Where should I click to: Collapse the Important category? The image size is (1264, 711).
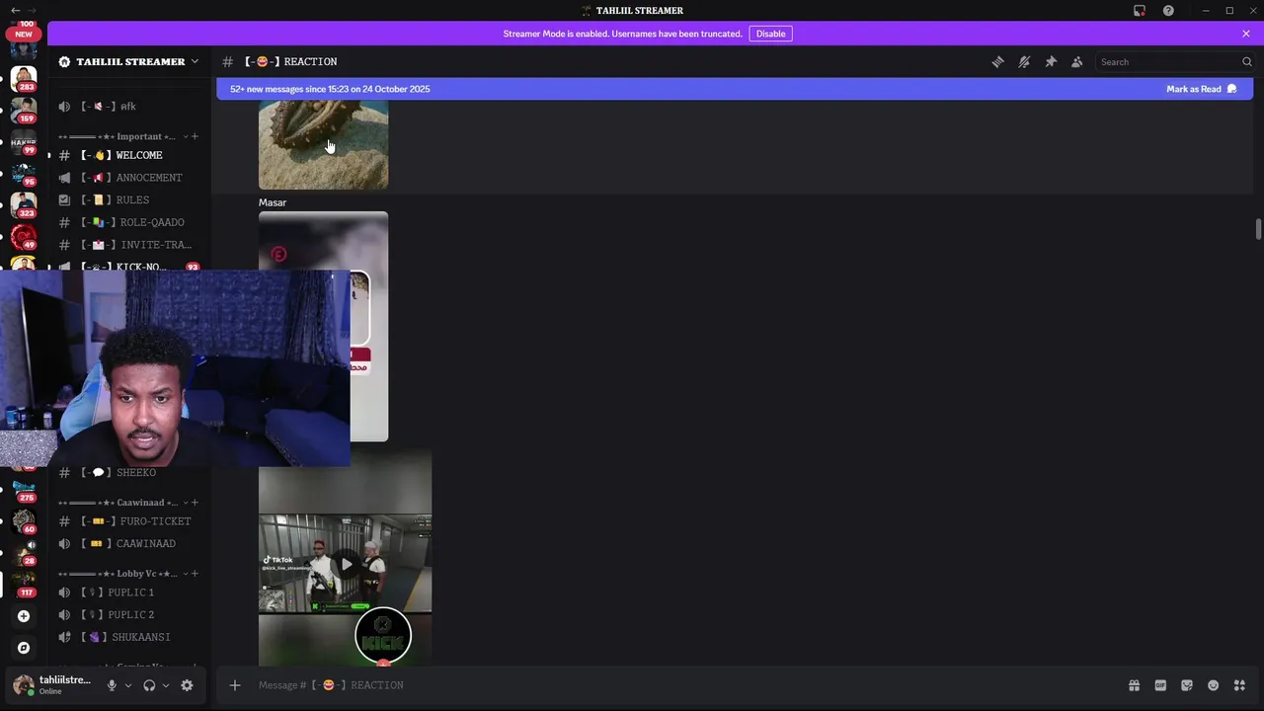[x=123, y=136]
